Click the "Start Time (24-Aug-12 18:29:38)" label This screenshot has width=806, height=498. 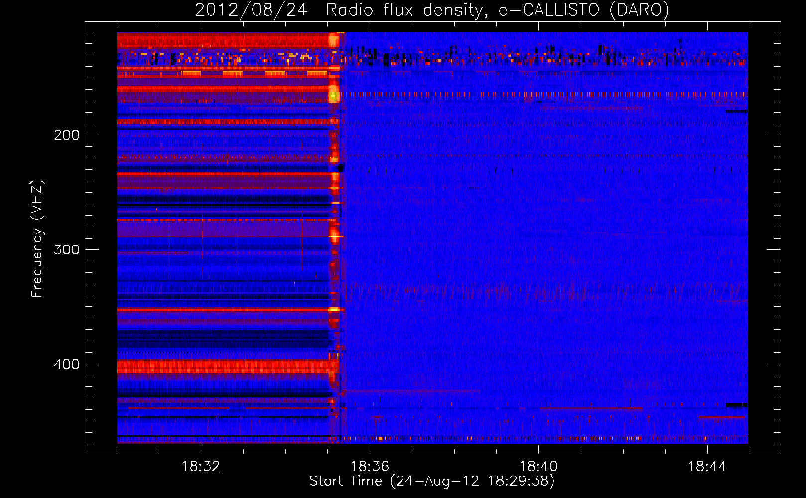432,481
